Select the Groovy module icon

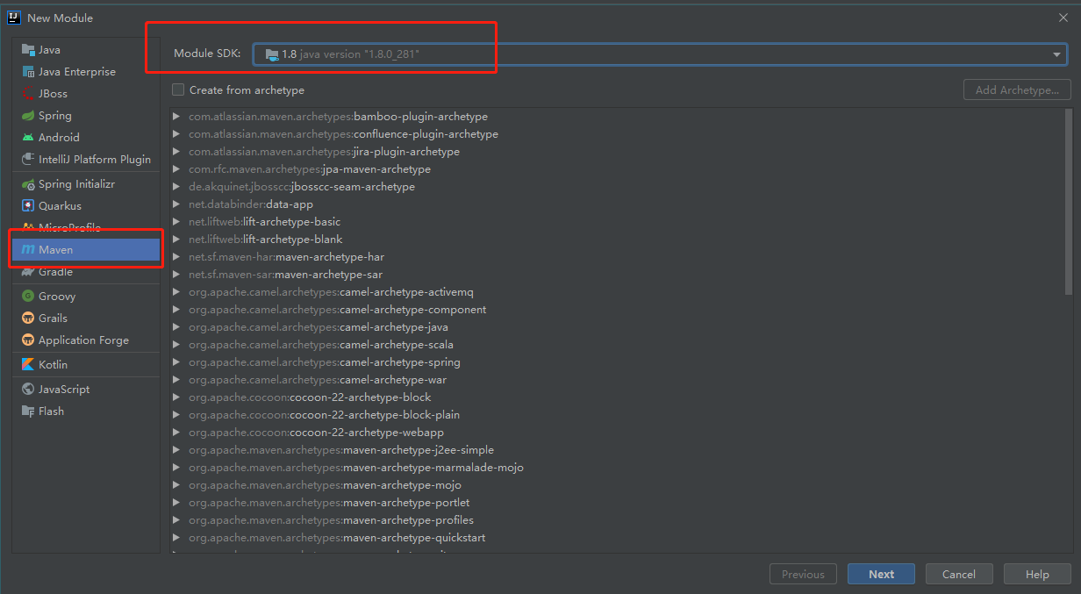(x=28, y=297)
